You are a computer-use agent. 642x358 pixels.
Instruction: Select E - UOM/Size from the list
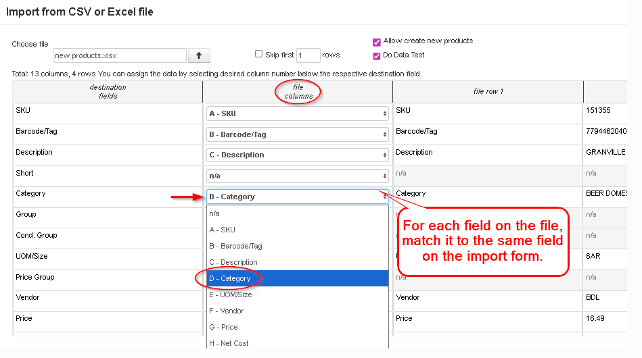click(x=297, y=295)
